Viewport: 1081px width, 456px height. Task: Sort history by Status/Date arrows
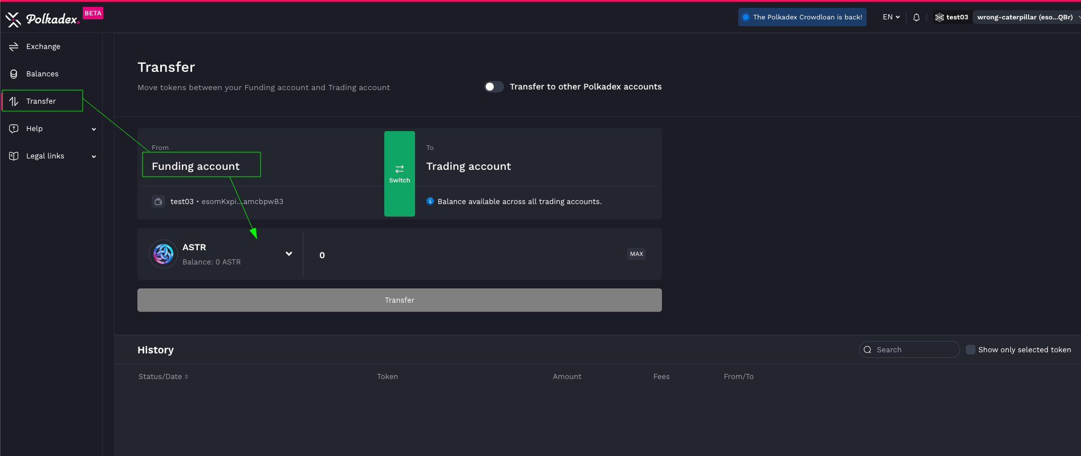(186, 377)
